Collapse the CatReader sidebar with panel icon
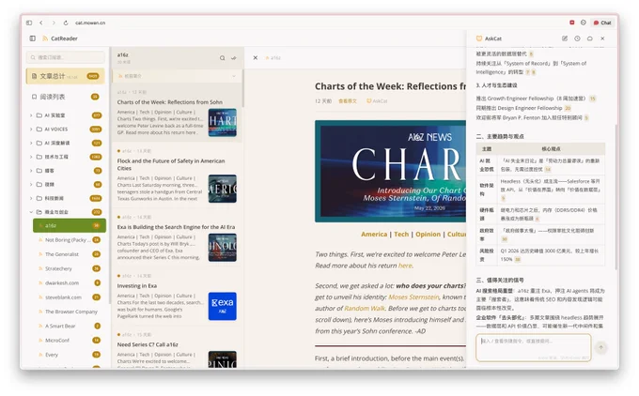639x396 pixels. (33, 38)
